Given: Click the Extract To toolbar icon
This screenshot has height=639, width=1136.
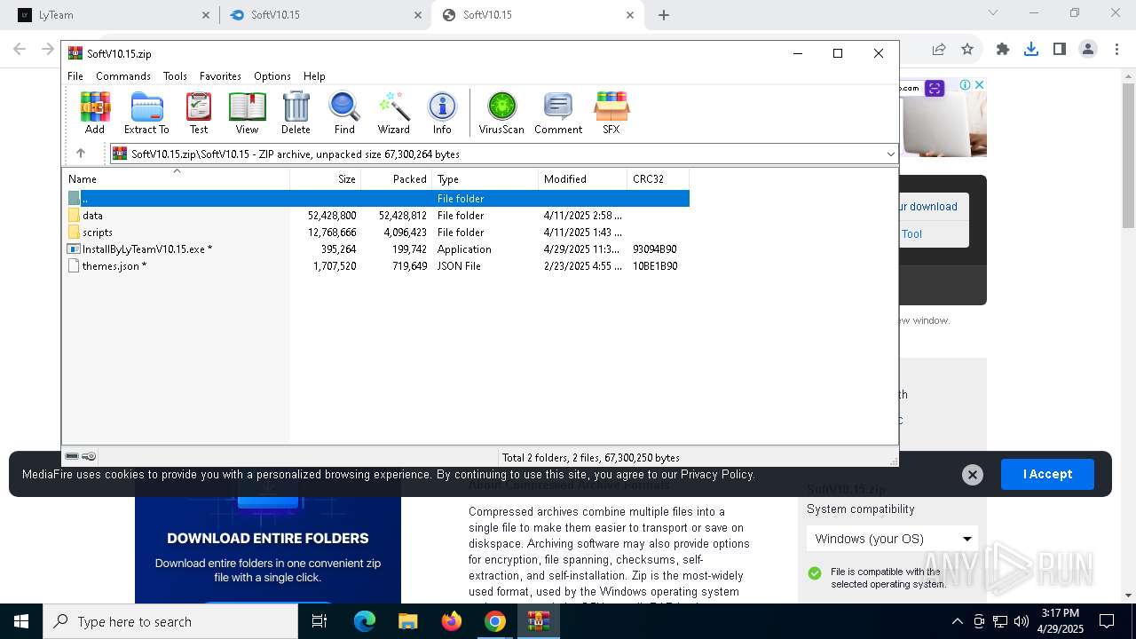Looking at the screenshot, I should click(146, 113).
